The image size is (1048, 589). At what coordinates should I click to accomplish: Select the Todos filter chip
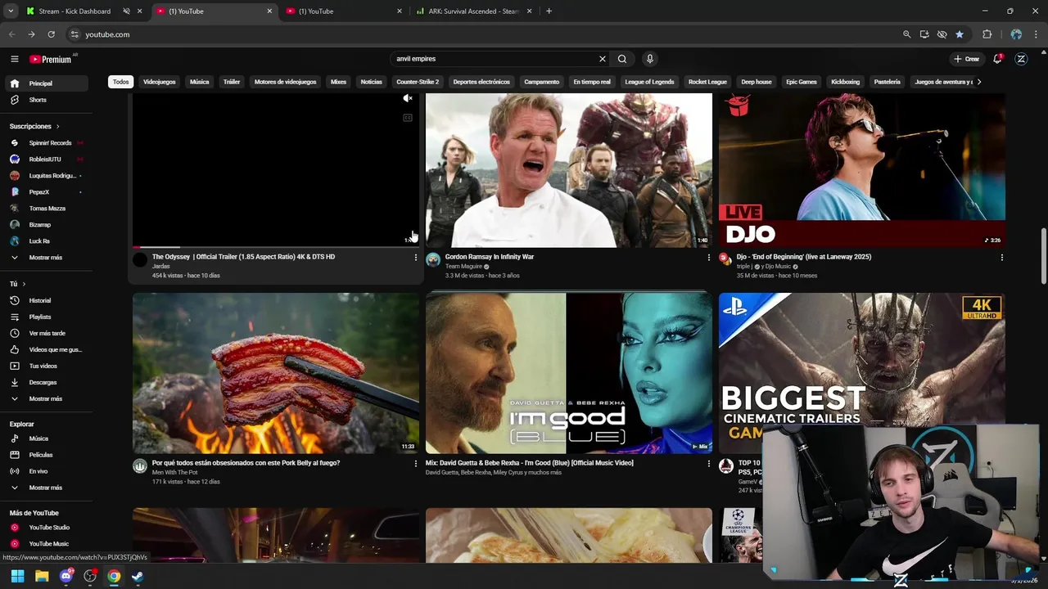120,82
